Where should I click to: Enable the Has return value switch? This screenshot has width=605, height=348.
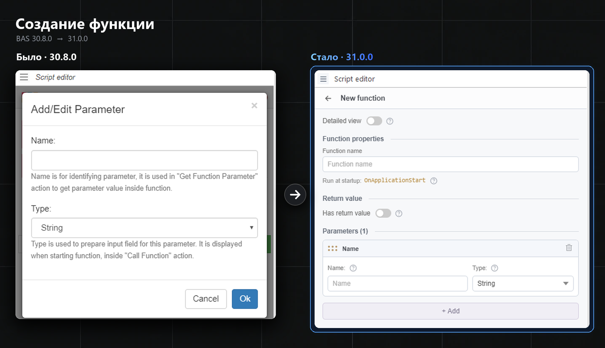click(x=383, y=213)
